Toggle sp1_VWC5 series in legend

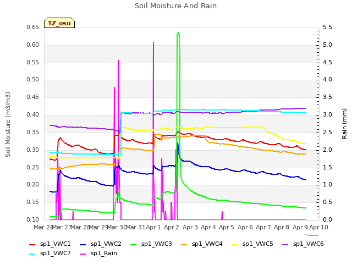point(252,244)
